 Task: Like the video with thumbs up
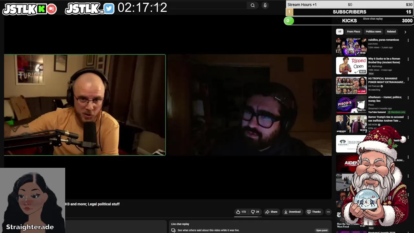pyautogui.click(x=241, y=212)
